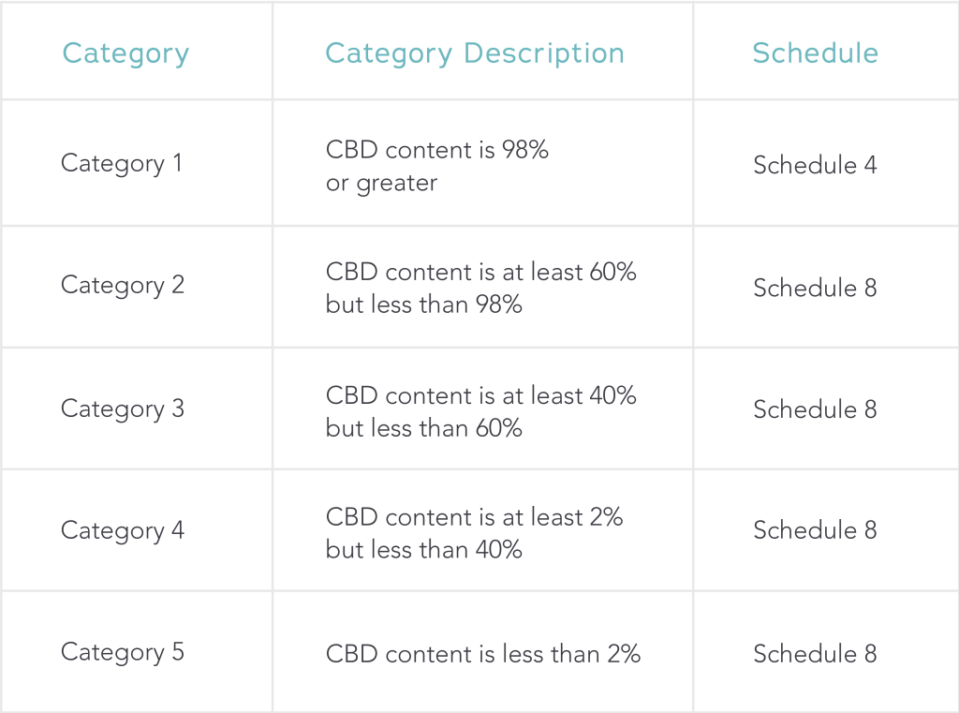Image resolution: width=959 pixels, height=713 pixels.
Task: Click the at least 40% description
Action: [x=480, y=412]
